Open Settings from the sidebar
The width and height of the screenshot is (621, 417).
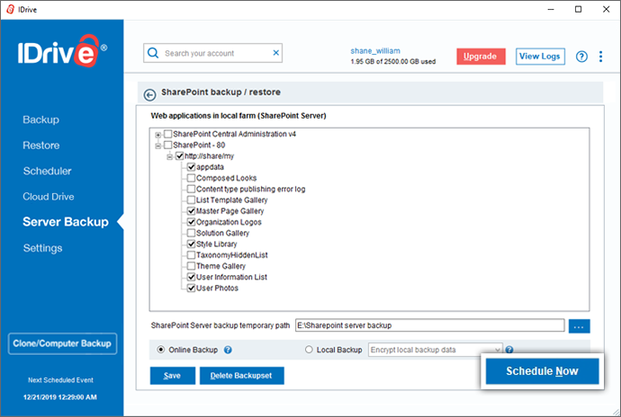(43, 248)
